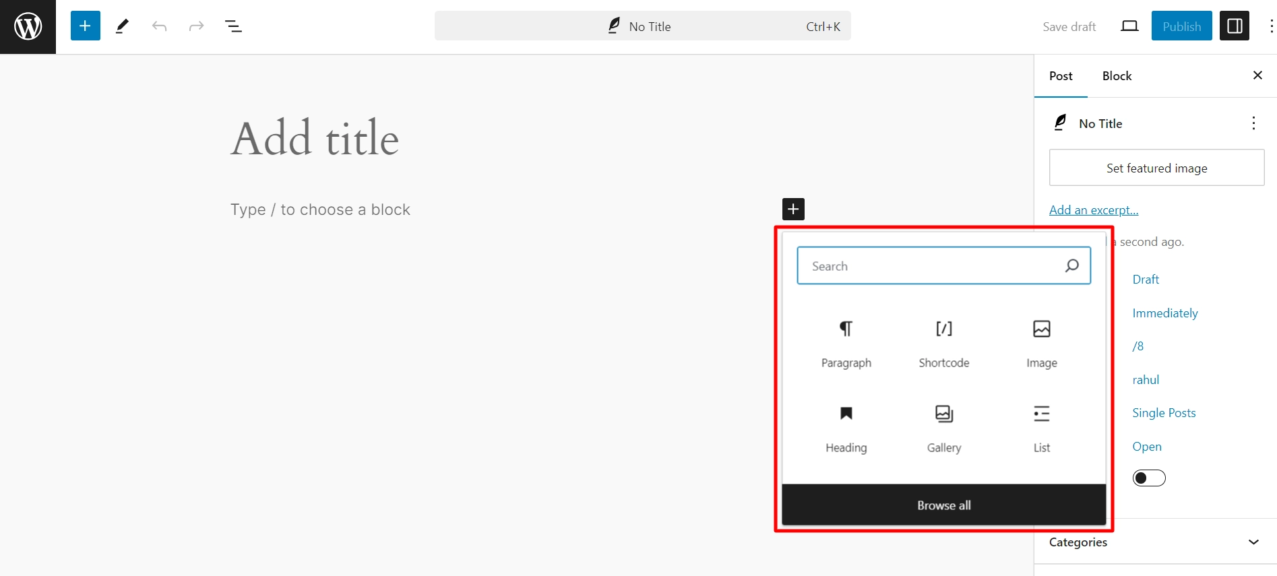Toggle the switch below Open
The width and height of the screenshot is (1277, 576).
1149,478
